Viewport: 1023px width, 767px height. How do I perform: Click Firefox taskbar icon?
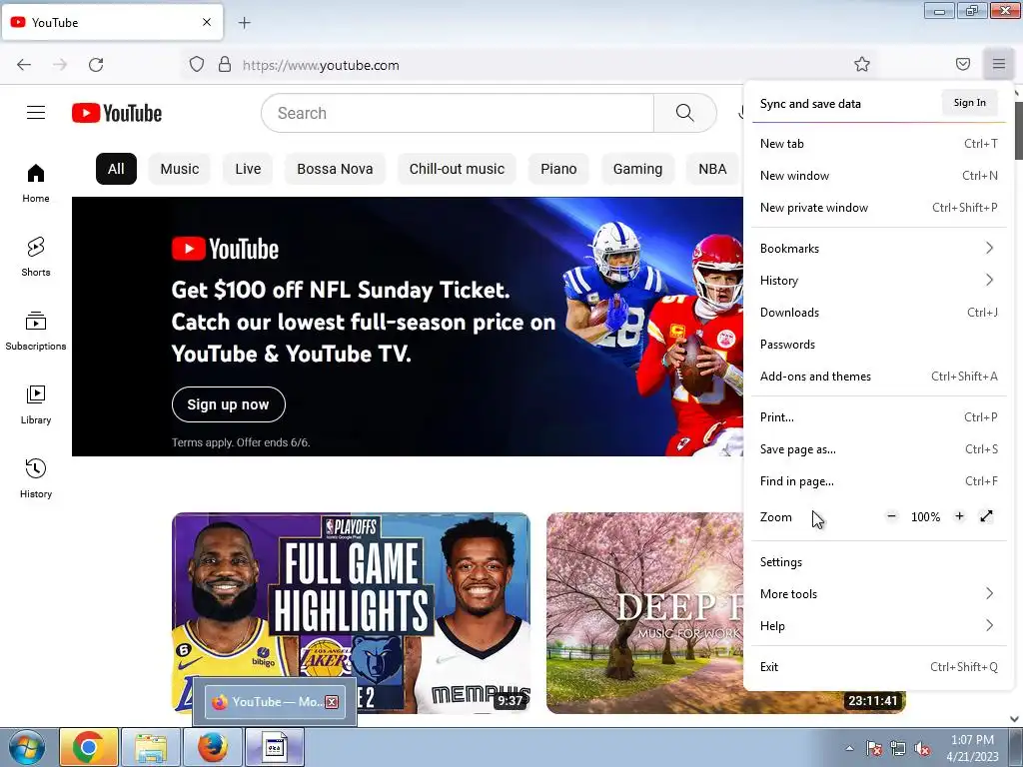pos(213,747)
